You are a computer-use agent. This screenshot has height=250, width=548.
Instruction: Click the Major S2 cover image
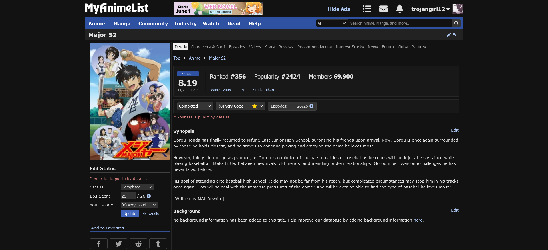click(130, 101)
